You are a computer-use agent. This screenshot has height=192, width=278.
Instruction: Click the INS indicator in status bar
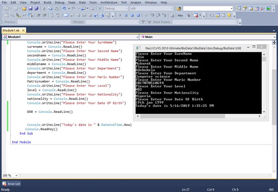click(x=271, y=190)
